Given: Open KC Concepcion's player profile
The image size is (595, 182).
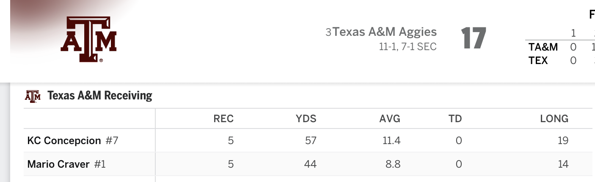Looking at the screenshot, I should 64,140.
